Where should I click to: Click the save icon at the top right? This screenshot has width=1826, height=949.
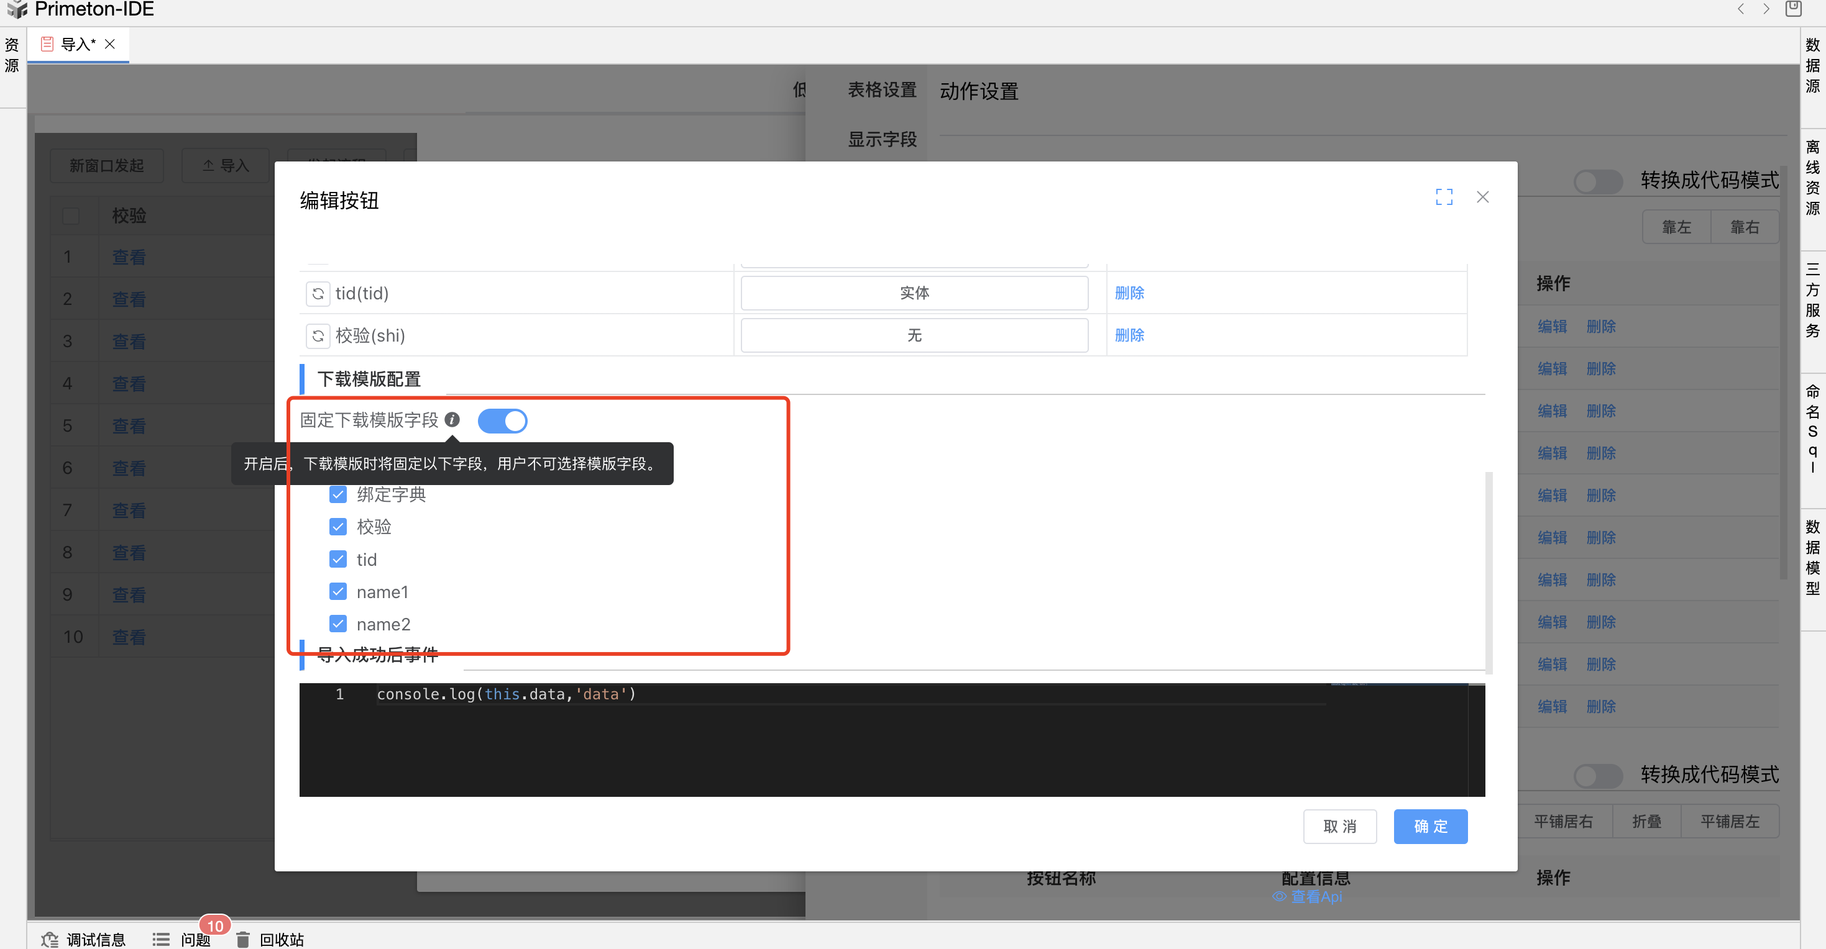(x=1792, y=9)
